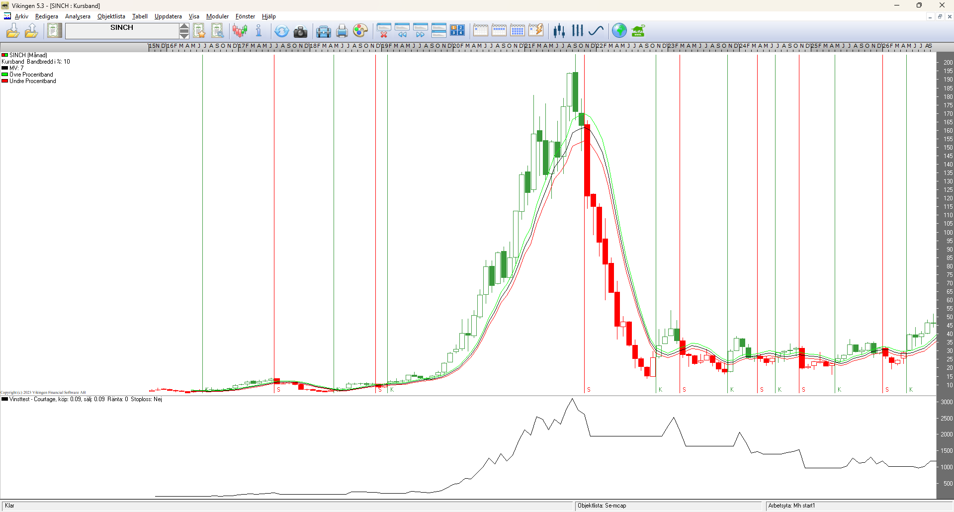Select line chart type icon

(x=596, y=31)
